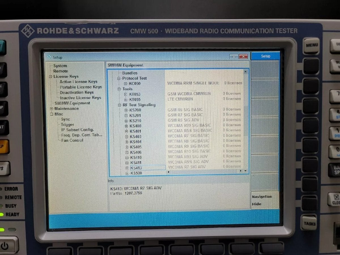Image resolution: width=340 pixels, height=255 pixels.
Task: Select the highlighted KS413 row
Action: (148, 168)
